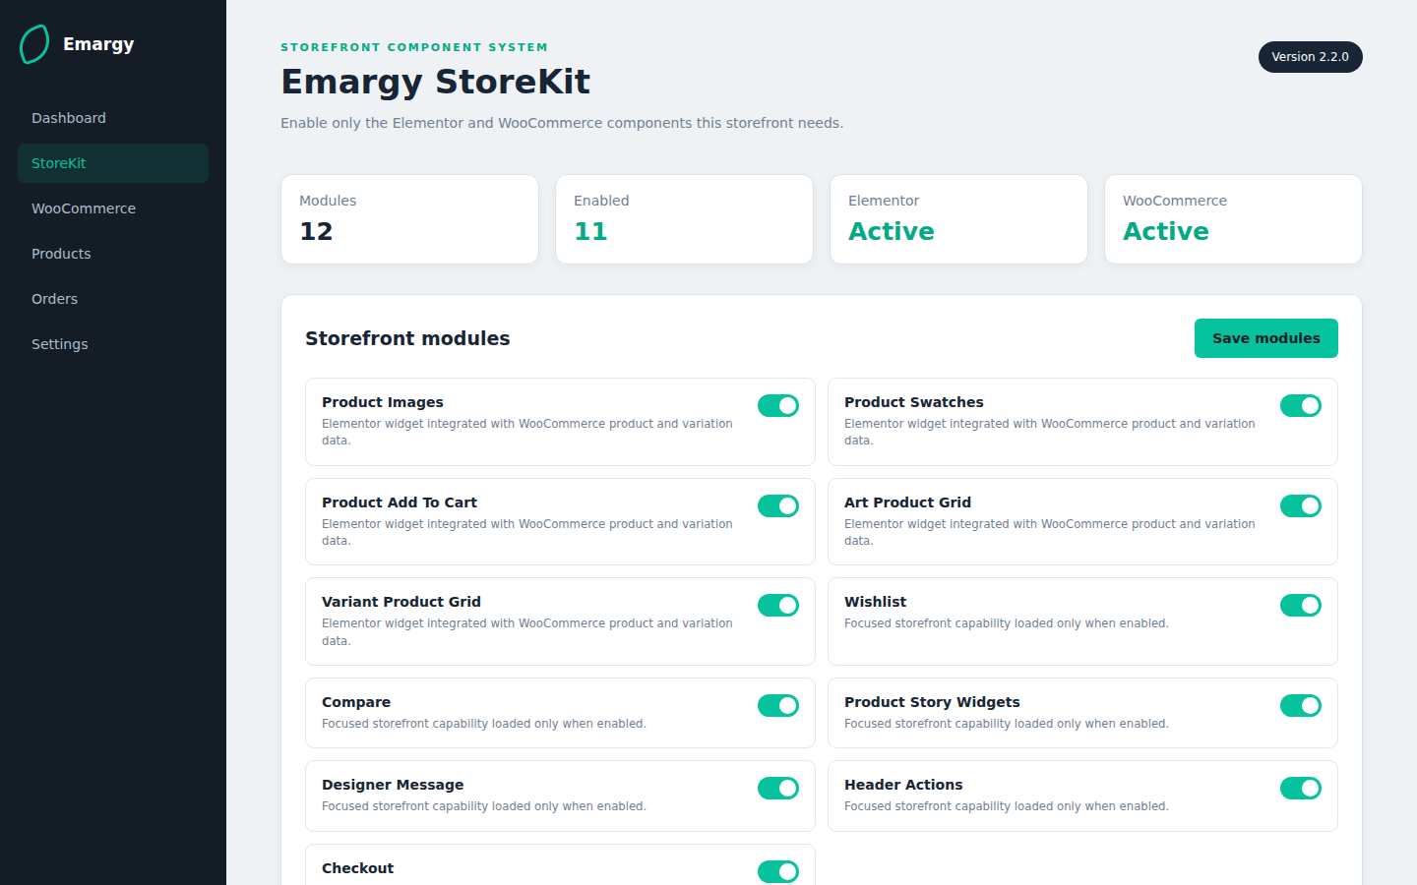Click the Product Add To Cart title
The height and width of the screenshot is (885, 1417).
(400, 502)
